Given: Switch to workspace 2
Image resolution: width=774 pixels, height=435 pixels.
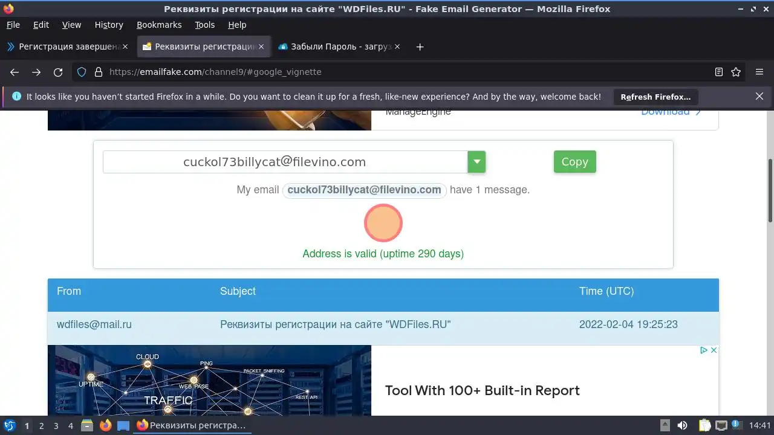Looking at the screenshot, I should (x=41, y=426).
